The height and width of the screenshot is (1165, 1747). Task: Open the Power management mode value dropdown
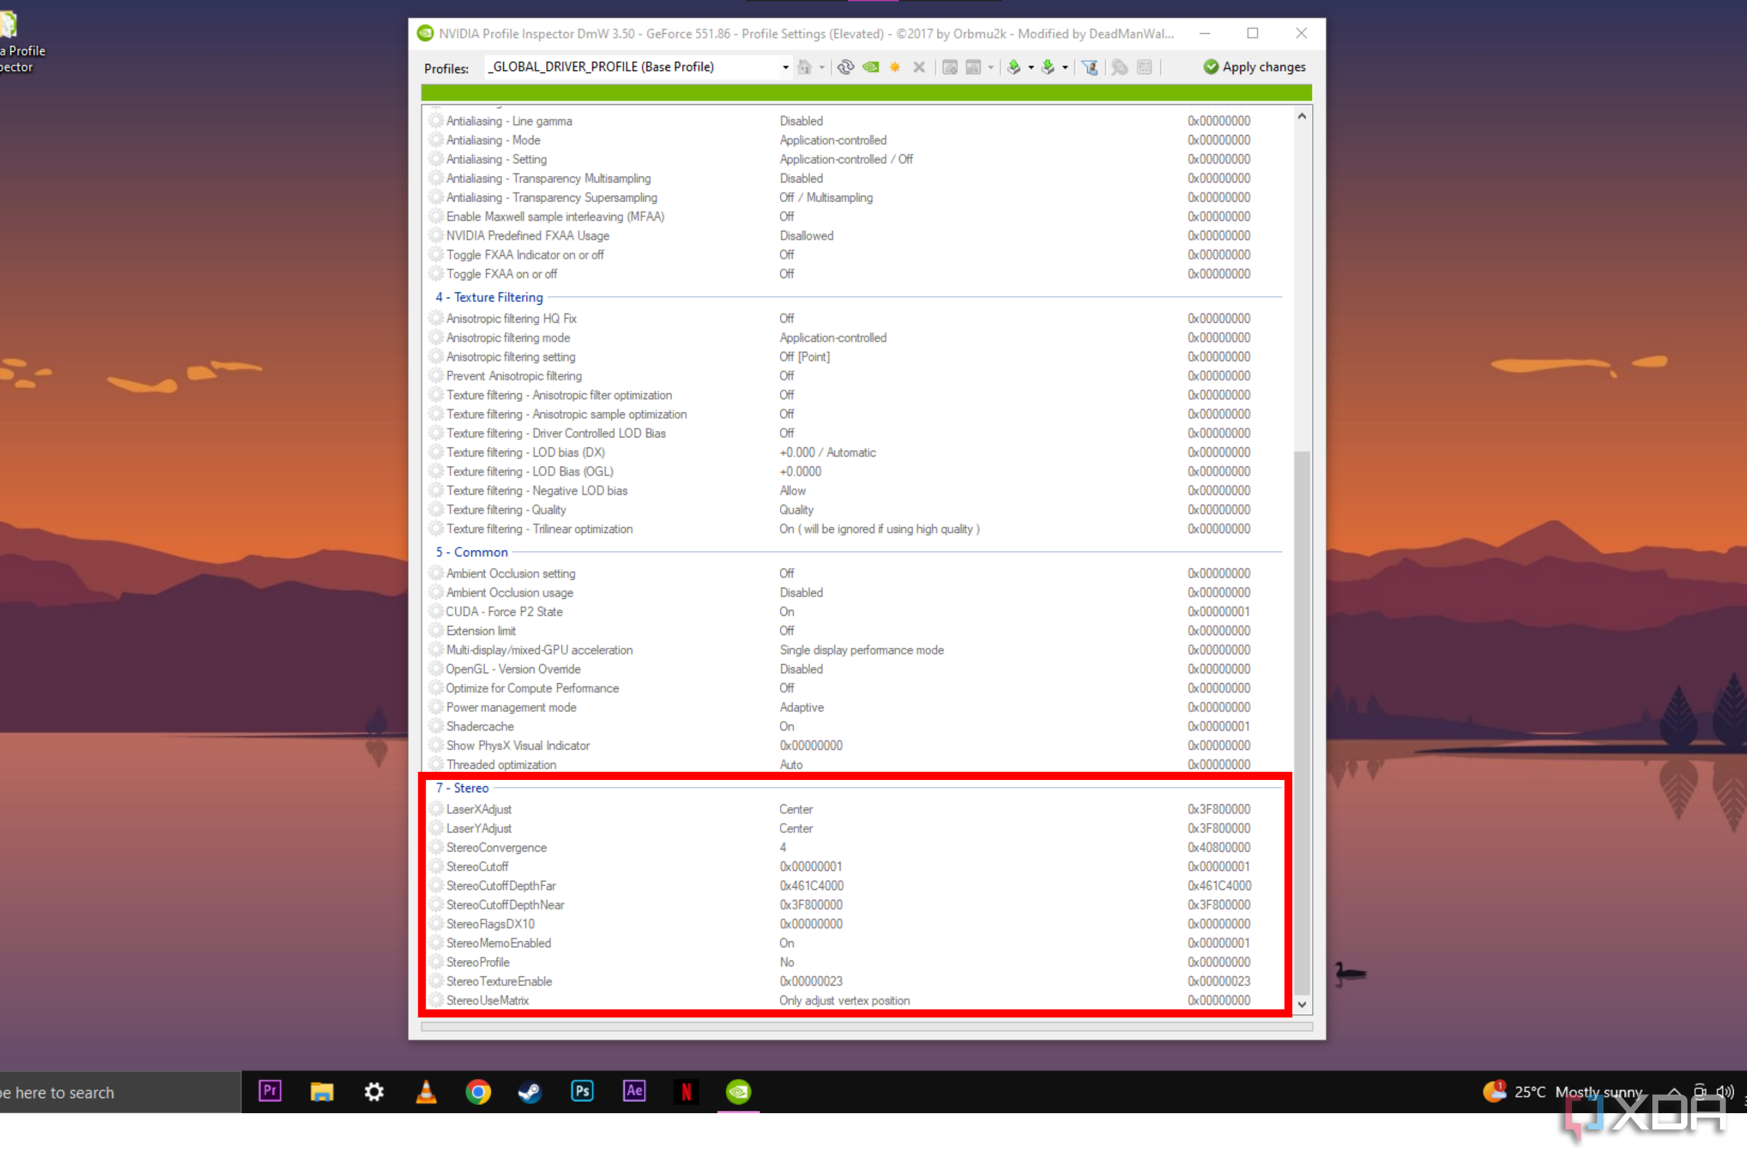coord(801,707)
